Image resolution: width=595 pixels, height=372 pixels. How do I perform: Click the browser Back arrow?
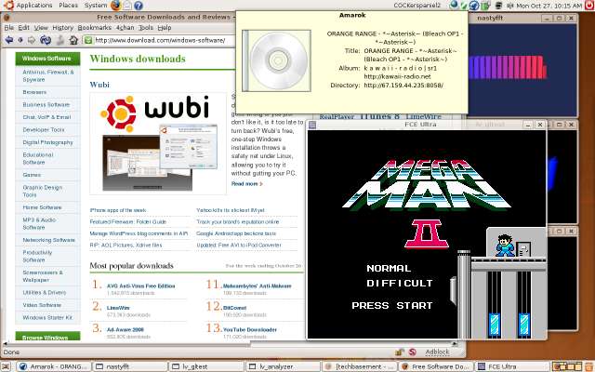(x=9, y=40)
